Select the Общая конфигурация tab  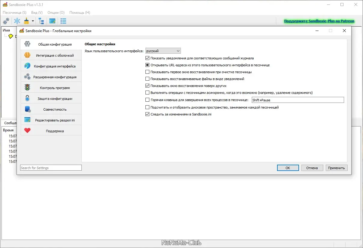[x=51, y=44]
